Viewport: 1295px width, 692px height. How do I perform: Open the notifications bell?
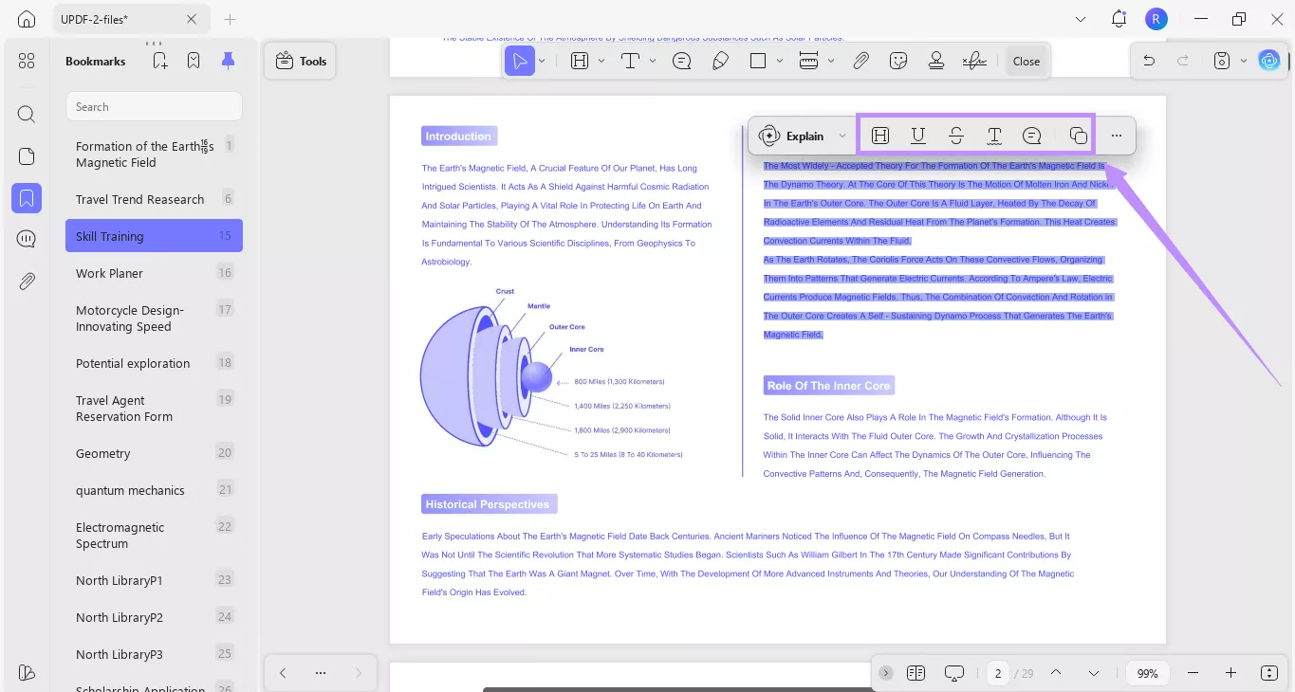pos(1119,19)
